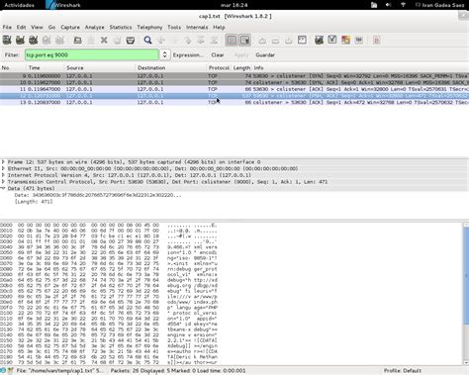This screenshot has width=469, height=375.
Task: Go to packet number icon
Action: click(188, 41)
